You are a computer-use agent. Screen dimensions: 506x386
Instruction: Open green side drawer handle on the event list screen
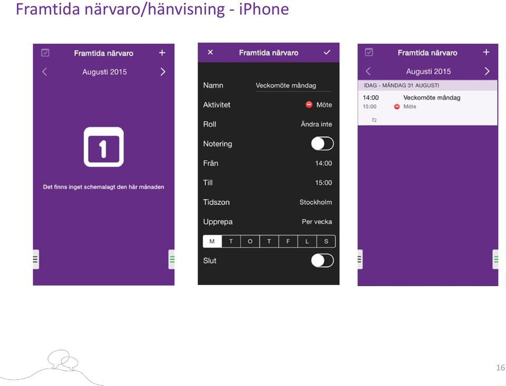click(495, 259)
